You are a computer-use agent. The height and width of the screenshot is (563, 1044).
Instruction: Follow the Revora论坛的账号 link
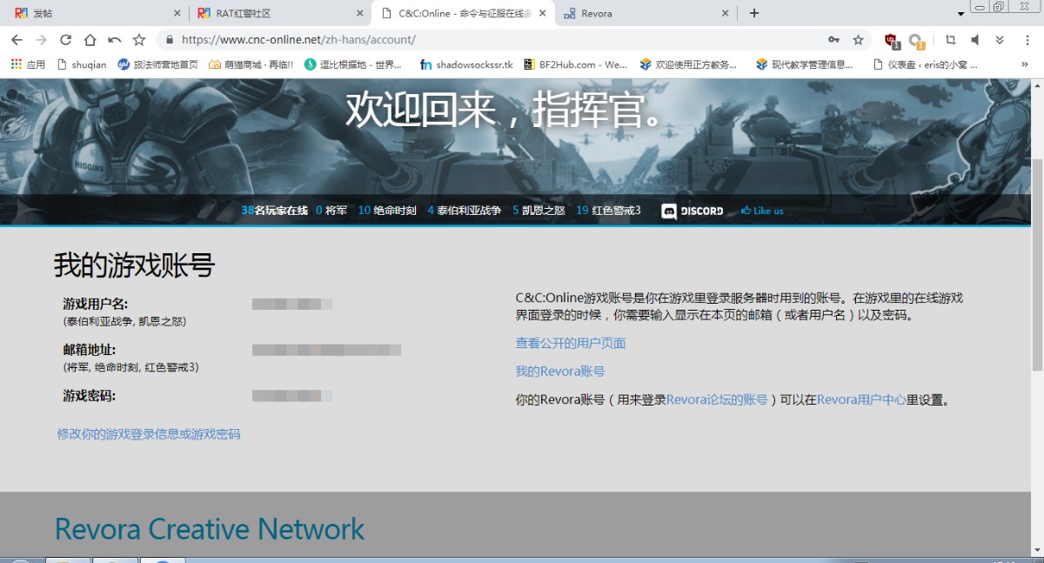click(x=717, y=400)
